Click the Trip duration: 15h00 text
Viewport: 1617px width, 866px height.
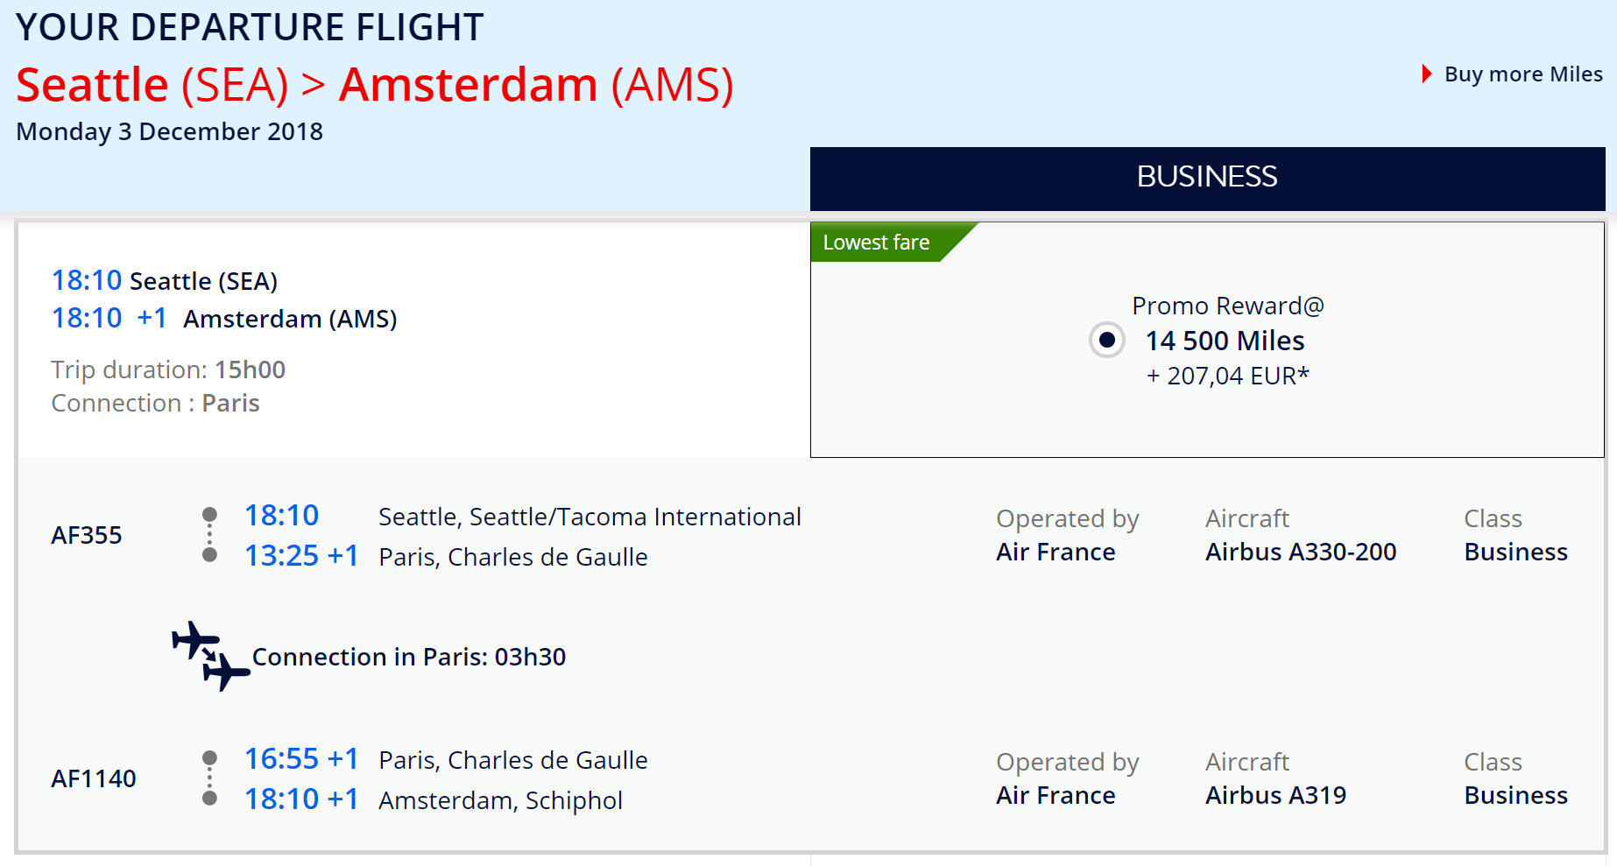[168, 370]
